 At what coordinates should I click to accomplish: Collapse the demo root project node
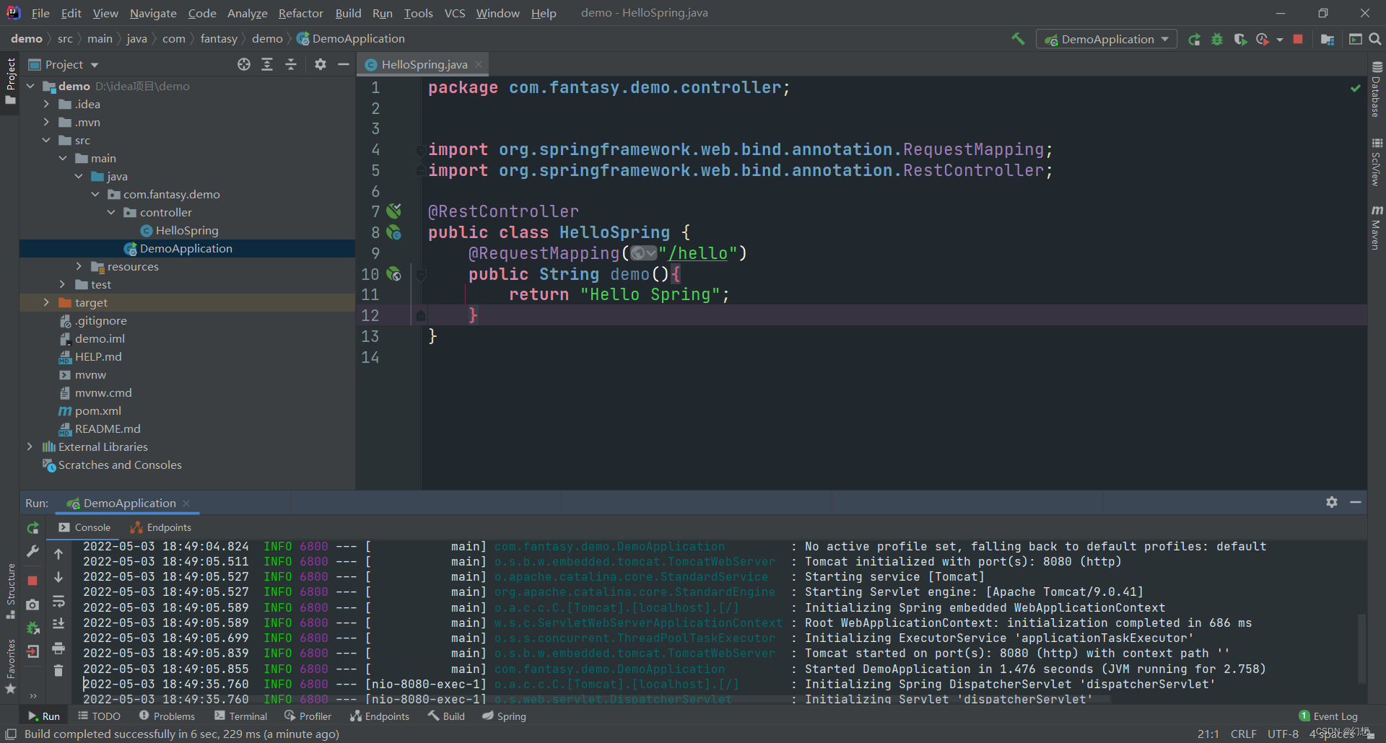tap(30, 86)
